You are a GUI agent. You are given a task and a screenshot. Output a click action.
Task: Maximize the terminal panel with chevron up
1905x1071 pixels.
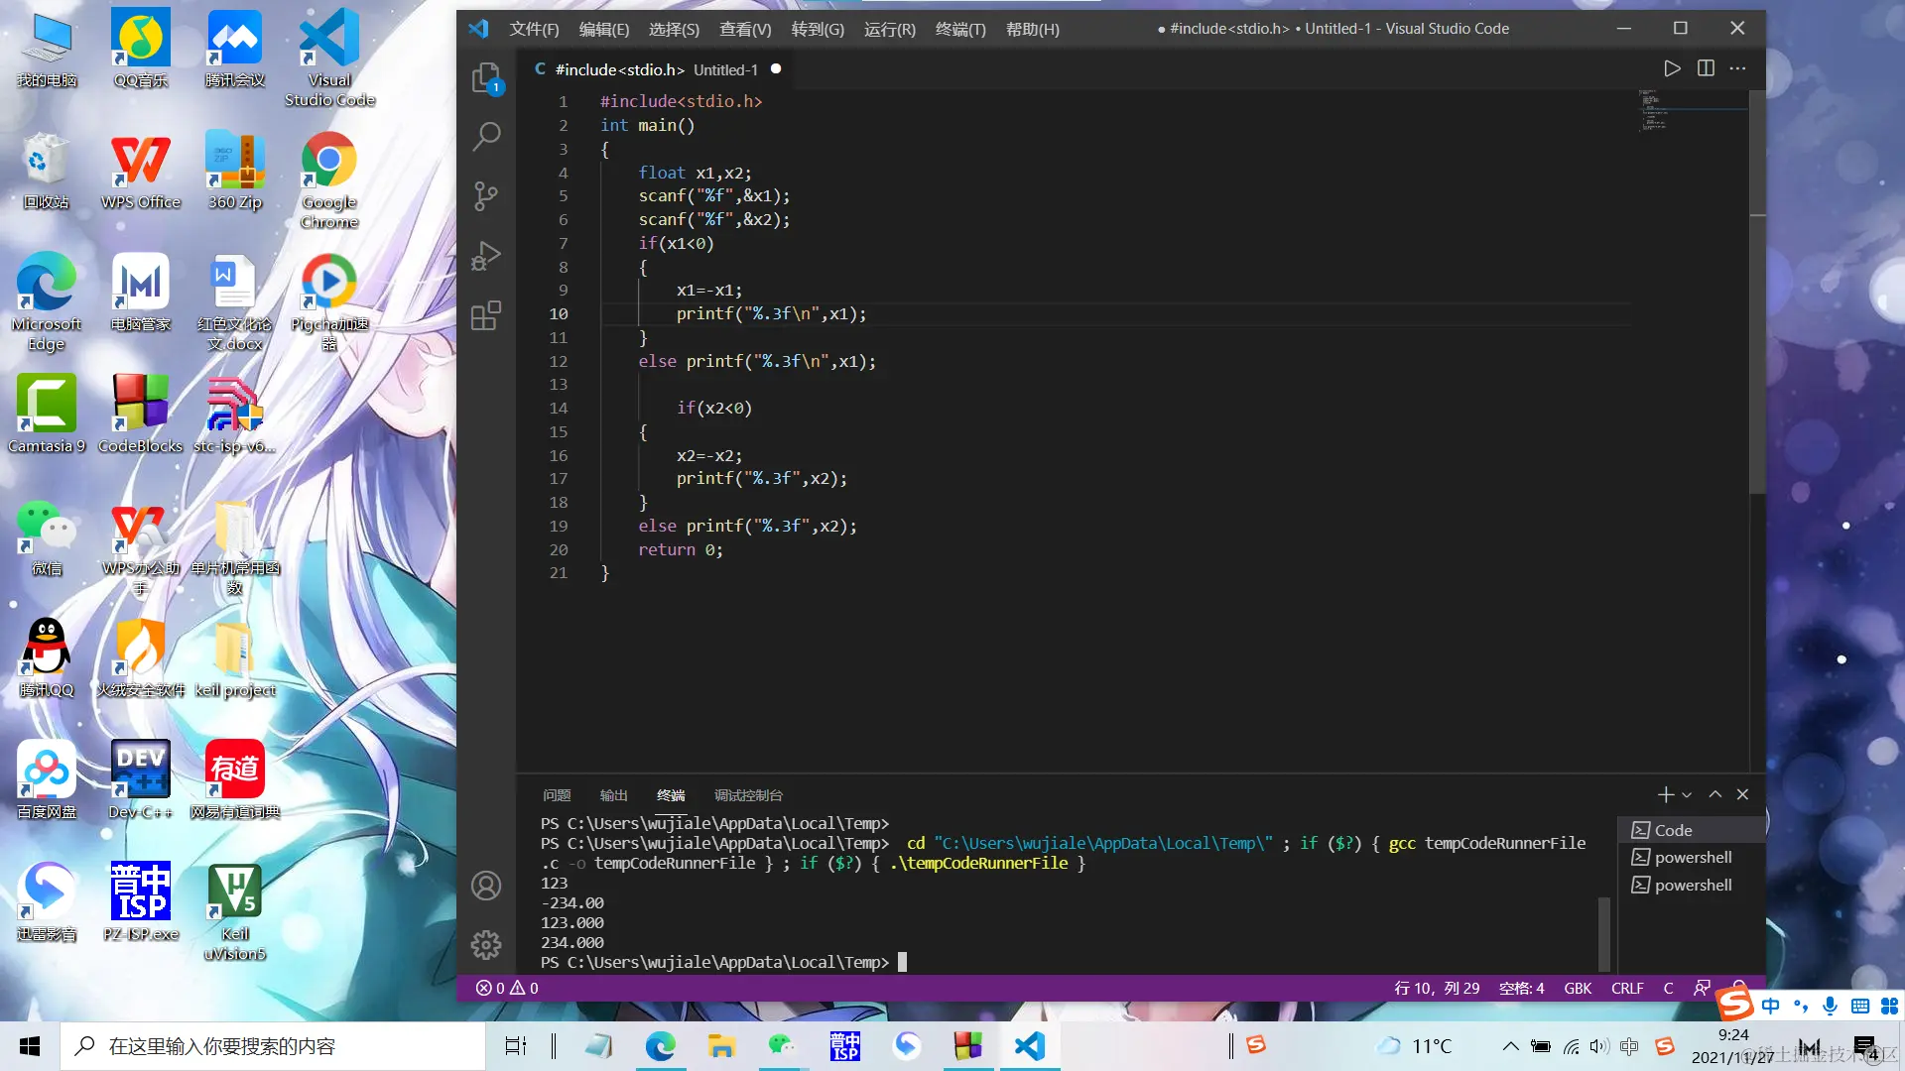(x=1714, y=794)
